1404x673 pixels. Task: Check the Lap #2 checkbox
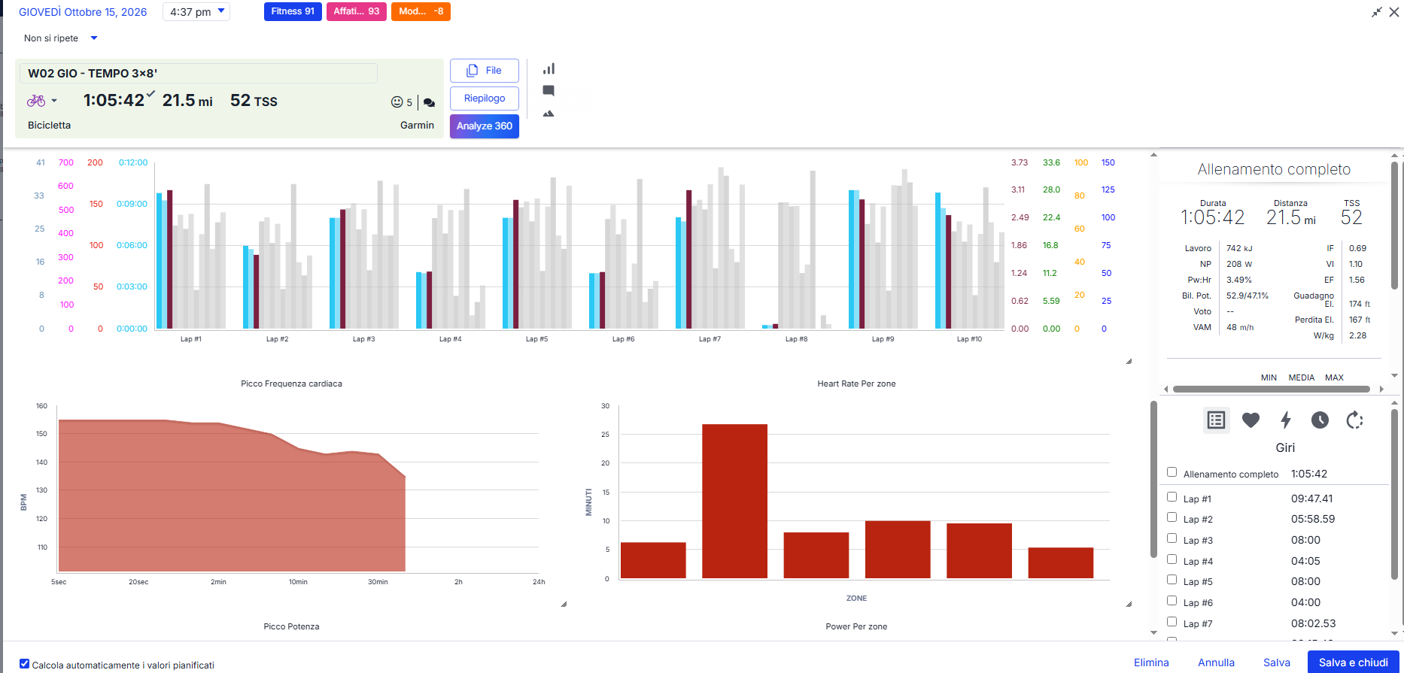tap(1172, 517)
